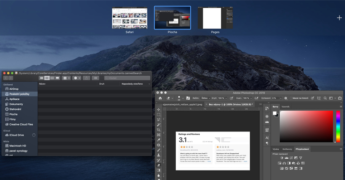Open the brush preset picker arrow
This screenshot has width=345, height=180.
(x=183, y=98)
